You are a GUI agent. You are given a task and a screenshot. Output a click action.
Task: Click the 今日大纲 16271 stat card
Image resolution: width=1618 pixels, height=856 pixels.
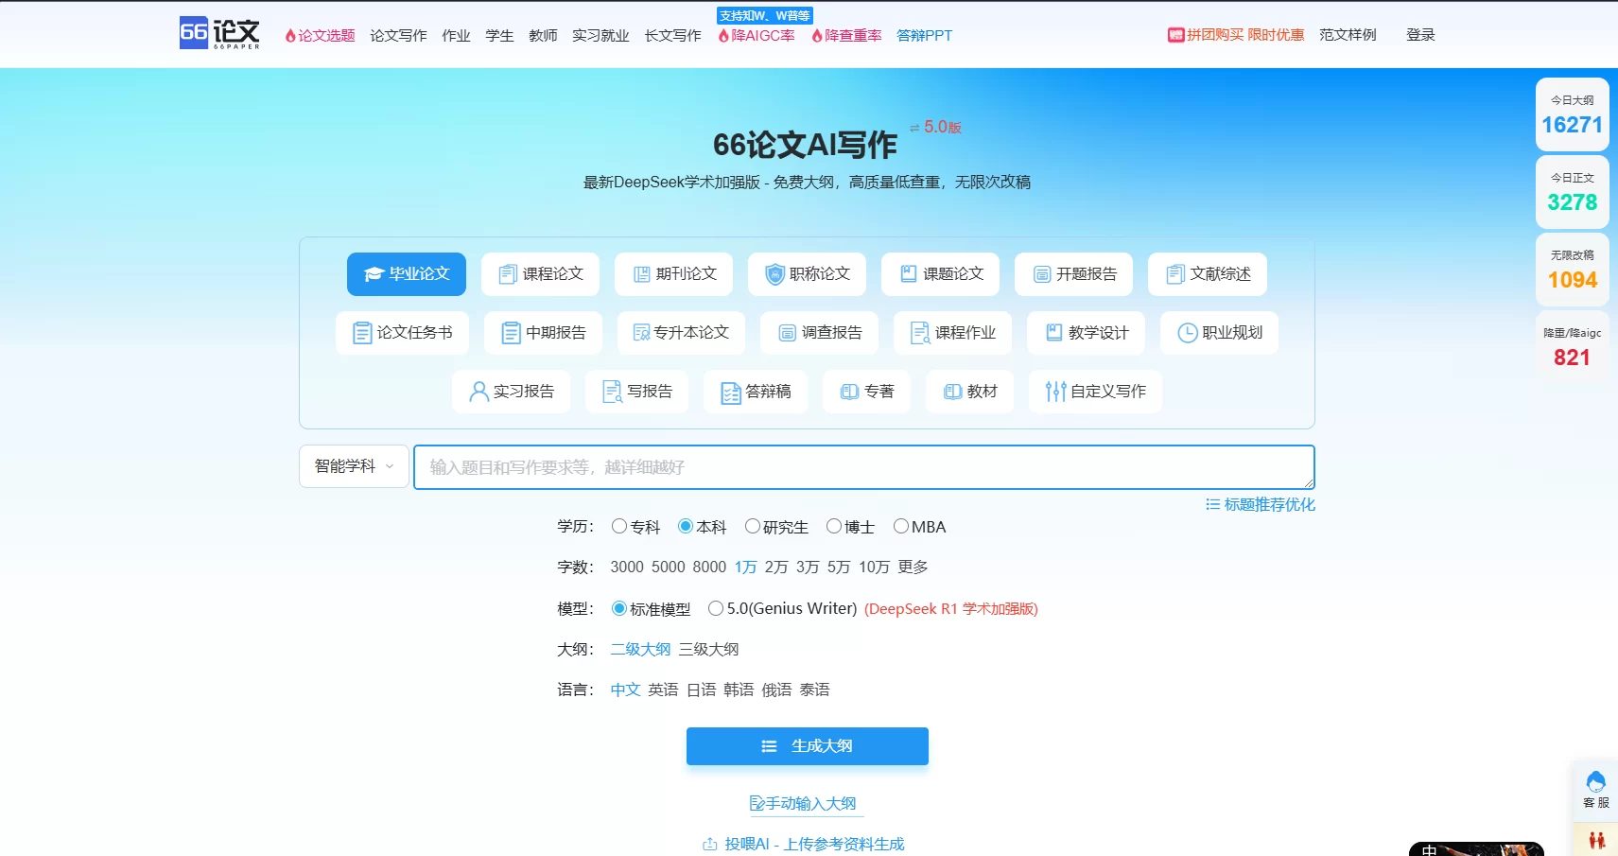1572,114
